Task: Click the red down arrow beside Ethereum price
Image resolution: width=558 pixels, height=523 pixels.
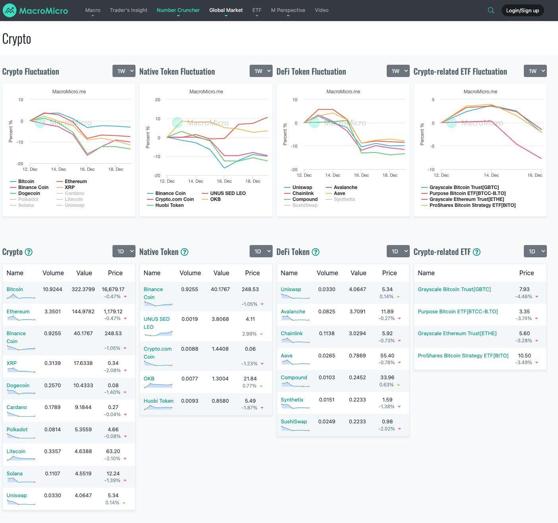Action: click(x=125, y=318)
